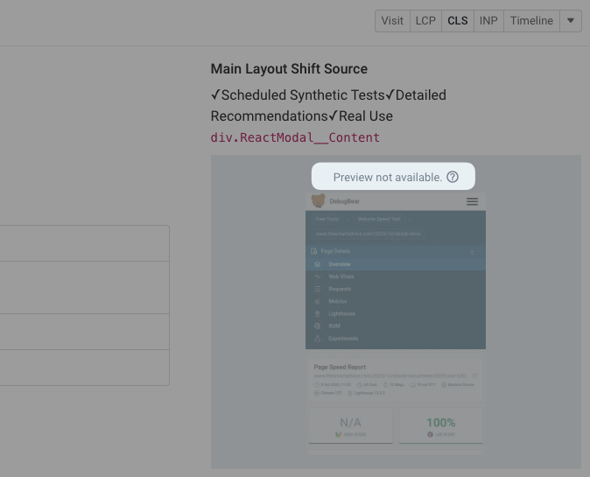590x477 pixels.
Task: Switch to the Visit tab
Action: tap(392, 21)
